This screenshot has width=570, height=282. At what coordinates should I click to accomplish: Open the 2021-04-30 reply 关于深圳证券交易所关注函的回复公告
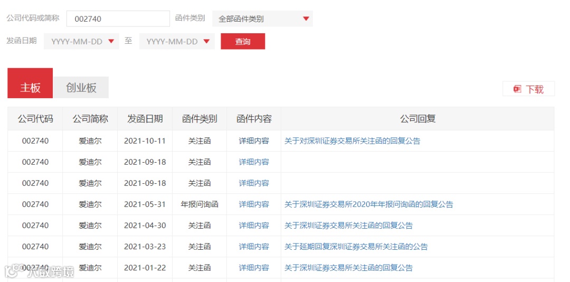coord(348,225)
